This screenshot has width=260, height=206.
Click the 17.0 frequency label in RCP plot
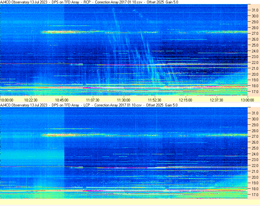(x=255, y=92)
